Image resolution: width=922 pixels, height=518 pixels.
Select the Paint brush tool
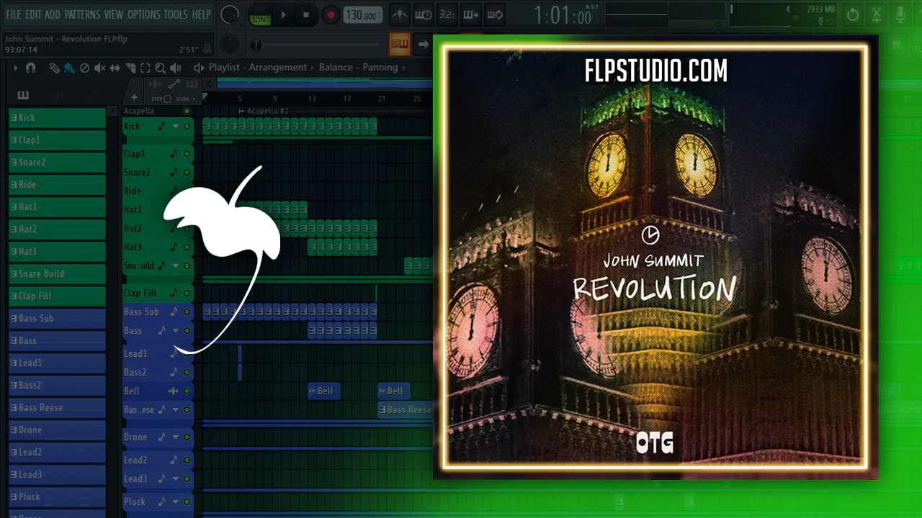tap(69, 68)
